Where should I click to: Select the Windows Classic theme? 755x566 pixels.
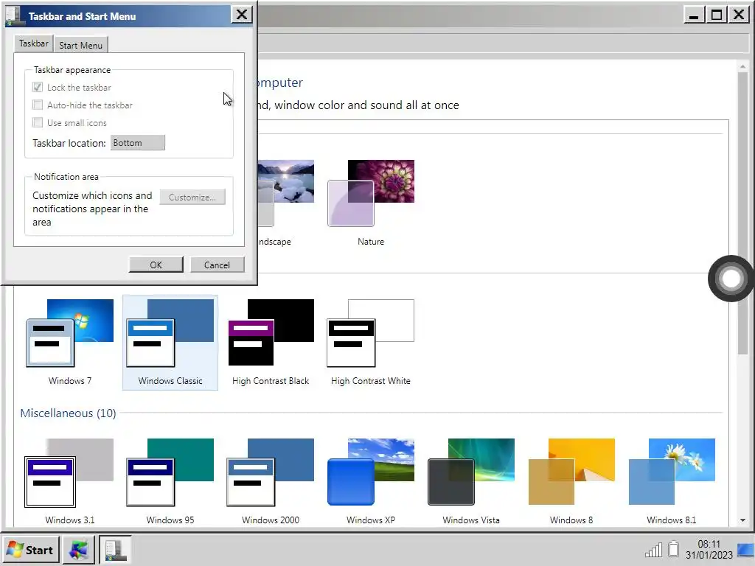170,342
